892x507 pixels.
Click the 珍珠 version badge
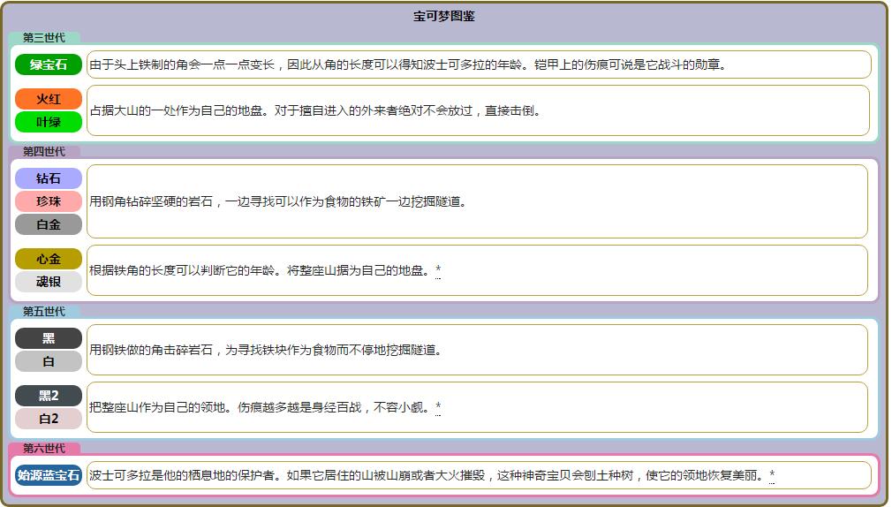click(x=49, y=201)
